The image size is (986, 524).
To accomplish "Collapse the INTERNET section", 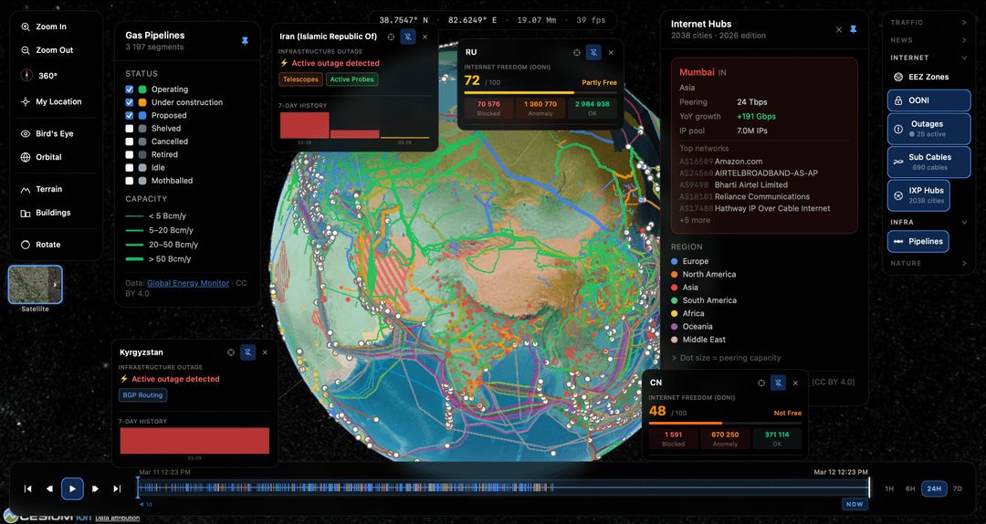I will click(929, 58).
